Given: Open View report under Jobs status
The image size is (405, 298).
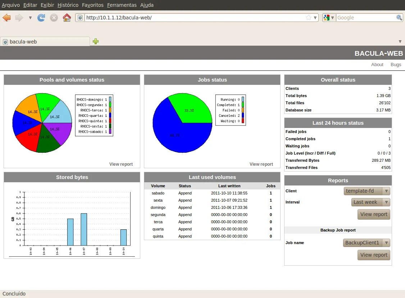Looking at the screenshot, I should pyautogui.click(x=261, y=164).
